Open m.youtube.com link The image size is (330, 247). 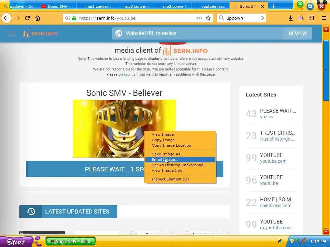[276, 228]
